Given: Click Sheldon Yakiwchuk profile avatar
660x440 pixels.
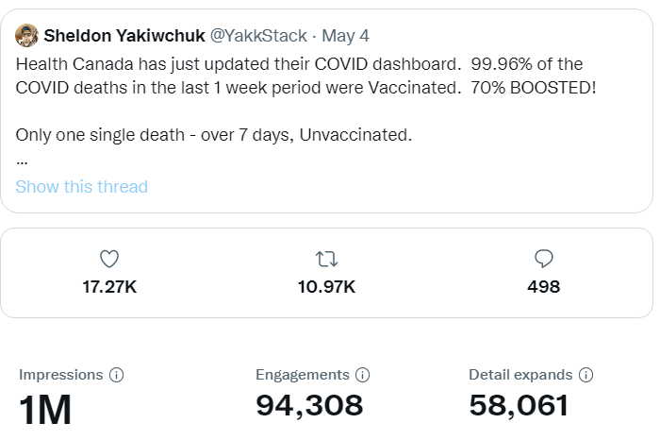Looking at the screenshot, I should [x=26, y=36].
